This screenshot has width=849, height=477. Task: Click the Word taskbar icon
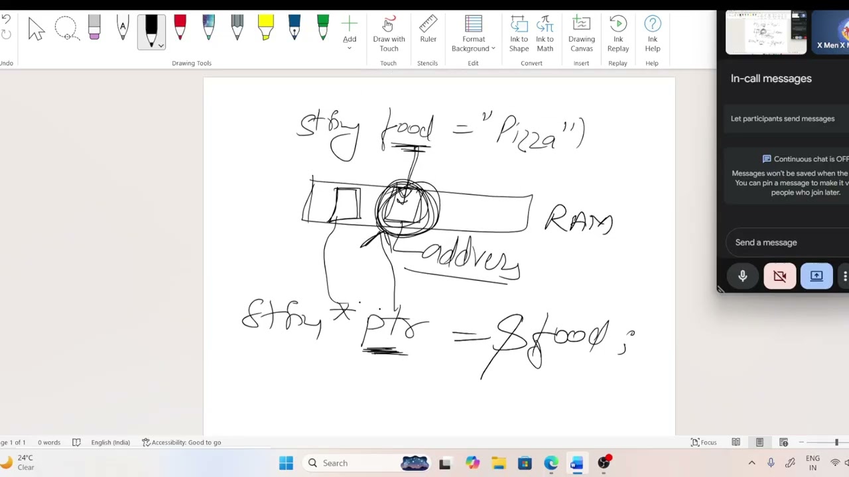click(x=577, y=463)
